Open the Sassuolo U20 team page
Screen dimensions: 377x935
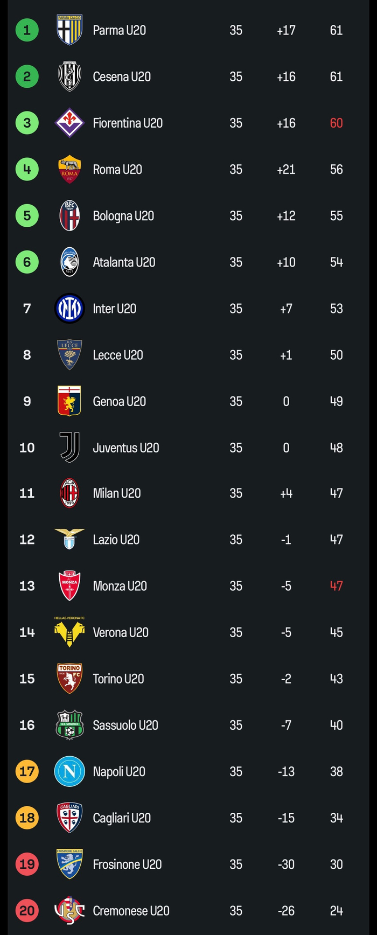125,725
